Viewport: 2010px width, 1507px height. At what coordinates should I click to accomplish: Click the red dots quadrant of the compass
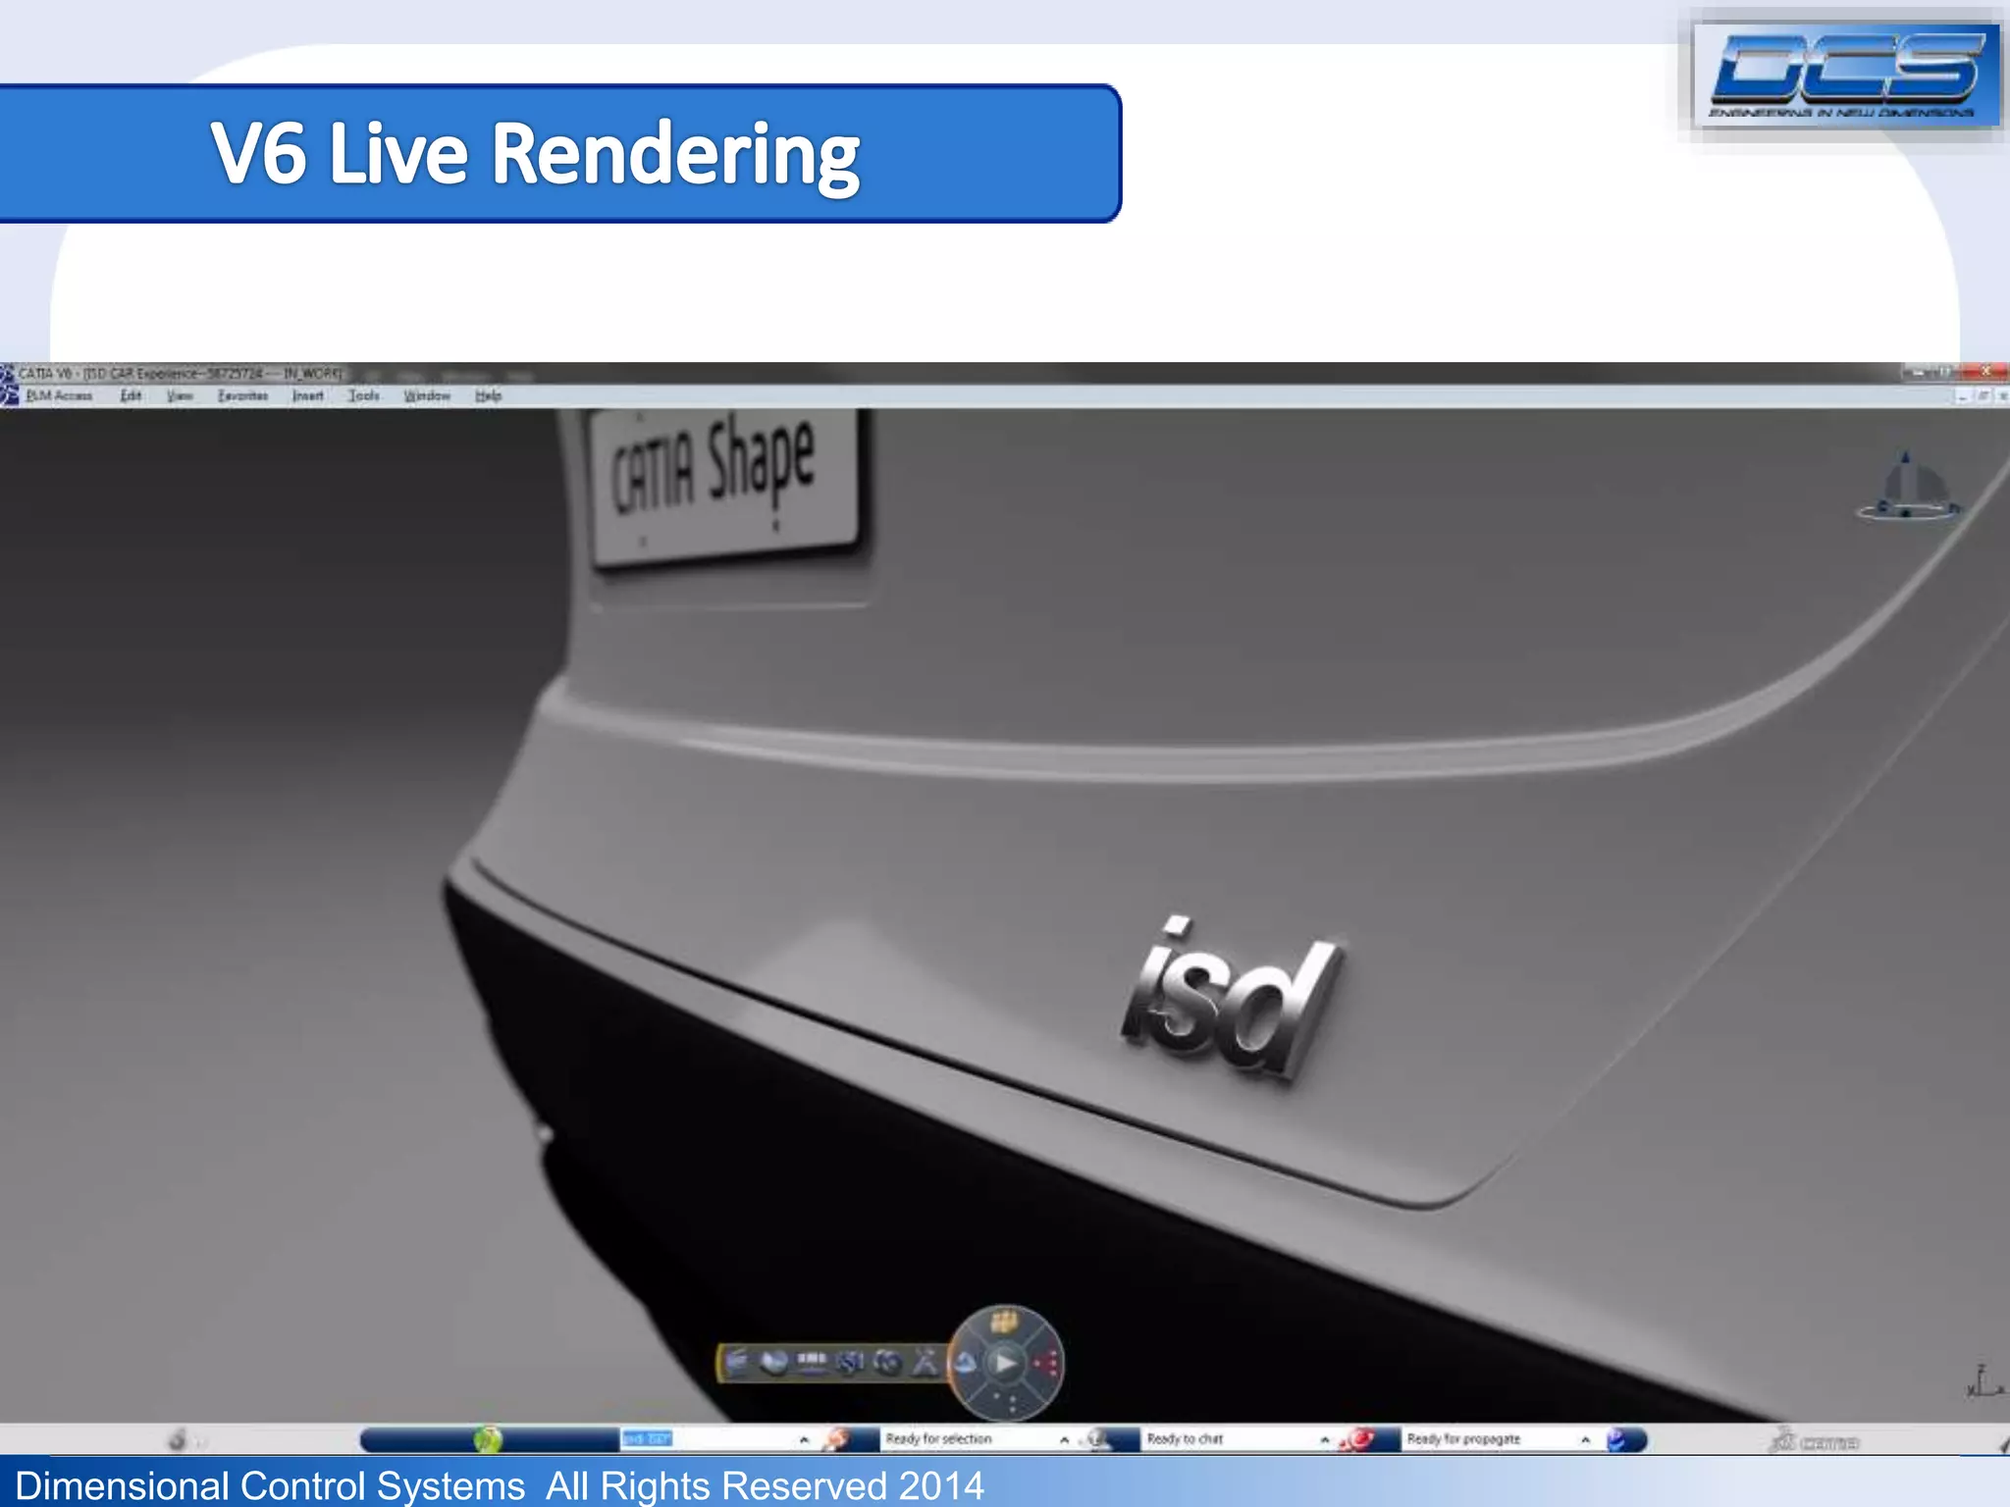1046,1363
